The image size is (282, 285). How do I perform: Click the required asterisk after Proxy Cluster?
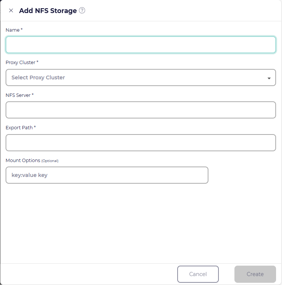pyautogui.click(x=38, y=62)
